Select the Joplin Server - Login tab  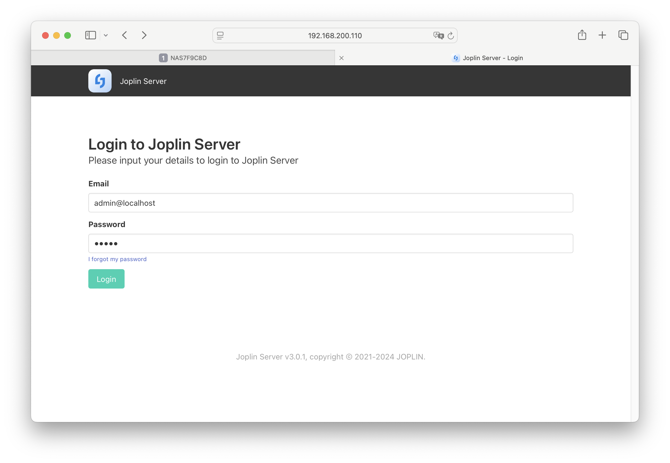click(x=487, y=58)
